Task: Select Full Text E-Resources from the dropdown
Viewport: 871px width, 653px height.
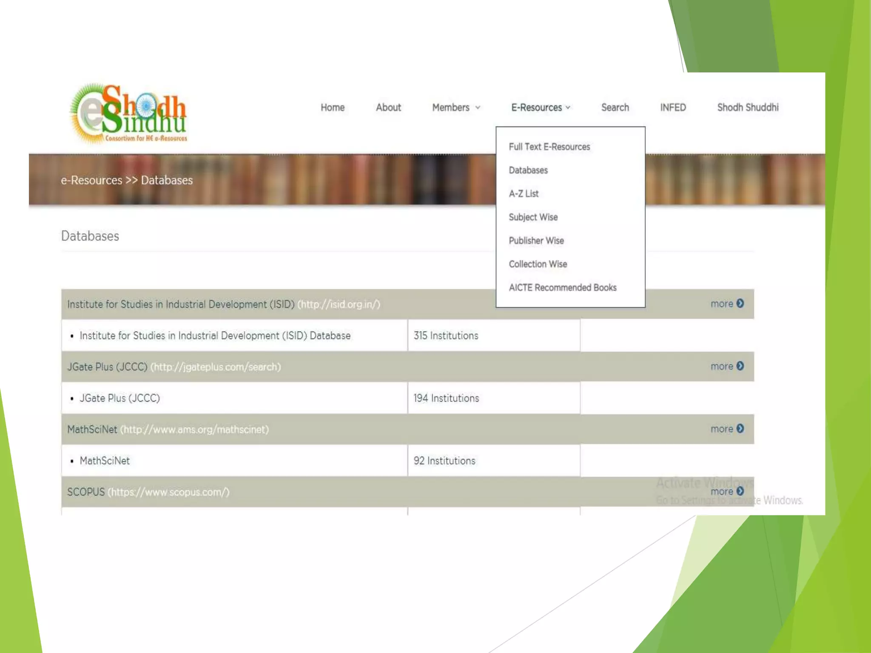Action: [x=549, y=147]
